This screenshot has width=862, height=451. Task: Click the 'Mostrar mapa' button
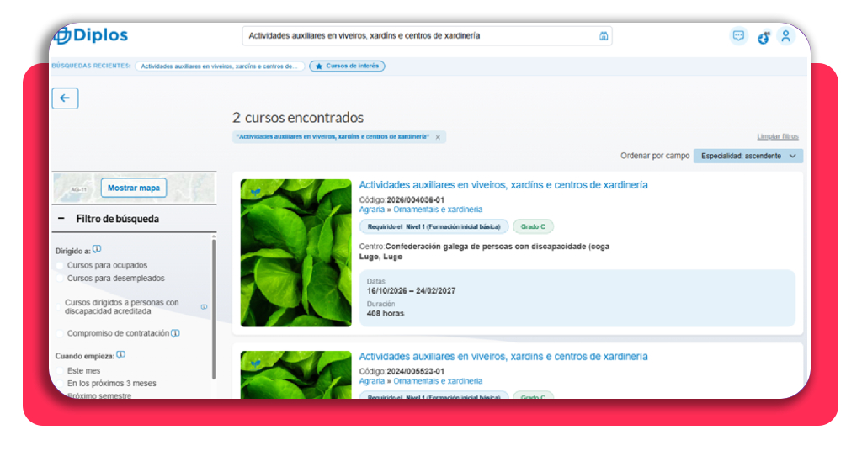(134, 188)
